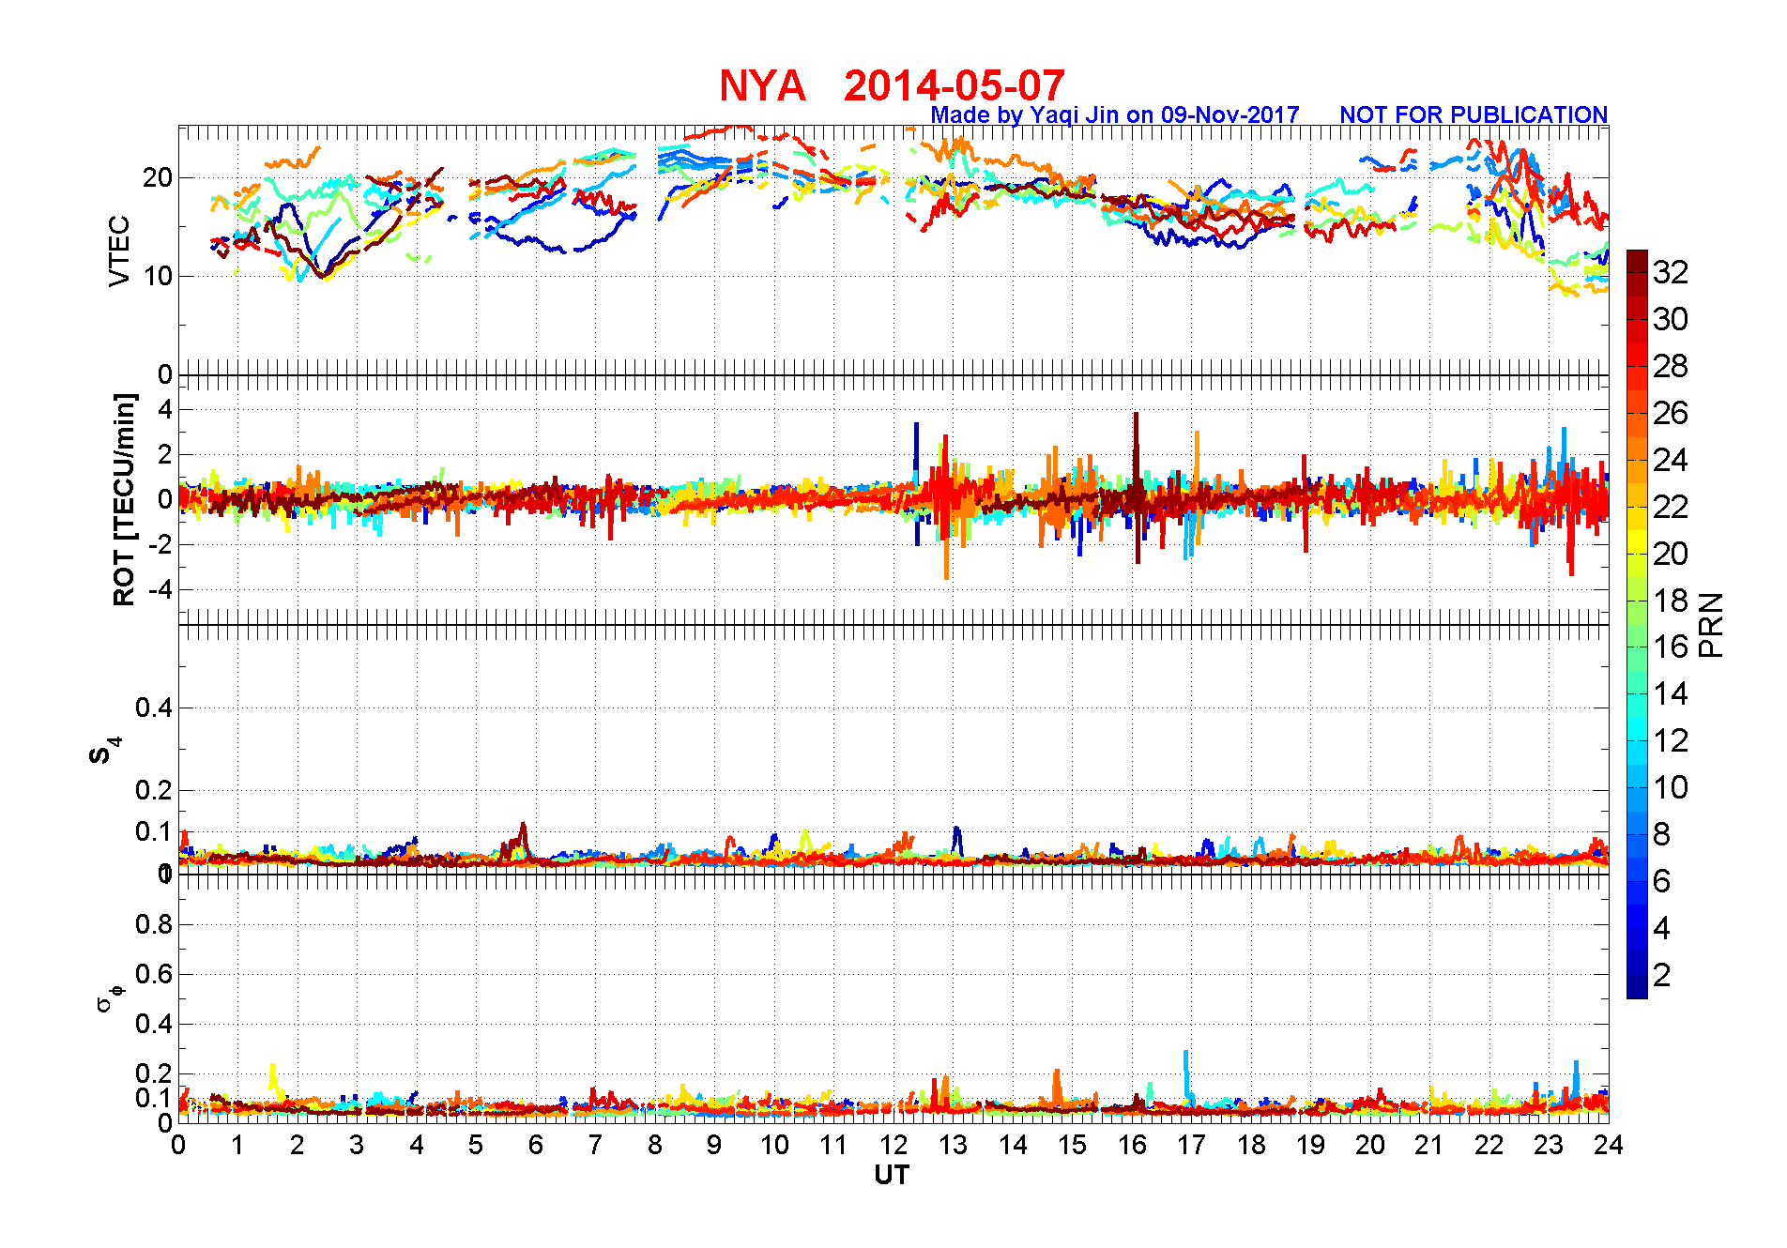This screenshot has height=1248, width=1787.
Task: Click the S4 axis label
Action: (104, 750)
